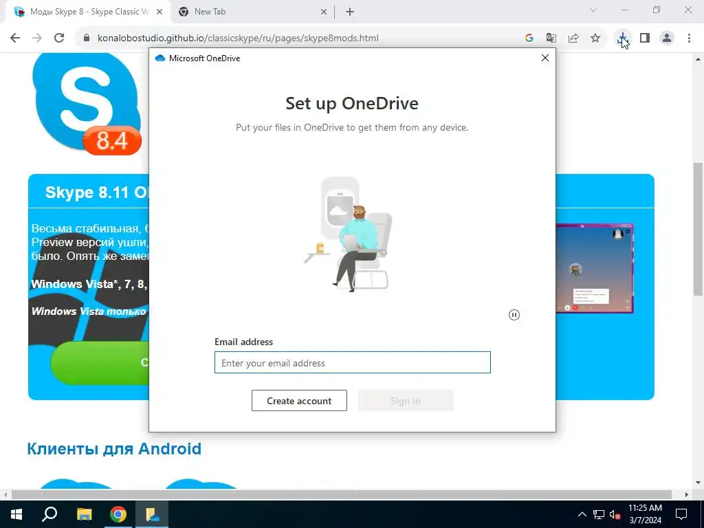The height and width of the screenshot is (528, 704).
Task: Close the Моды Skype 8 tab
Action: 159,12
